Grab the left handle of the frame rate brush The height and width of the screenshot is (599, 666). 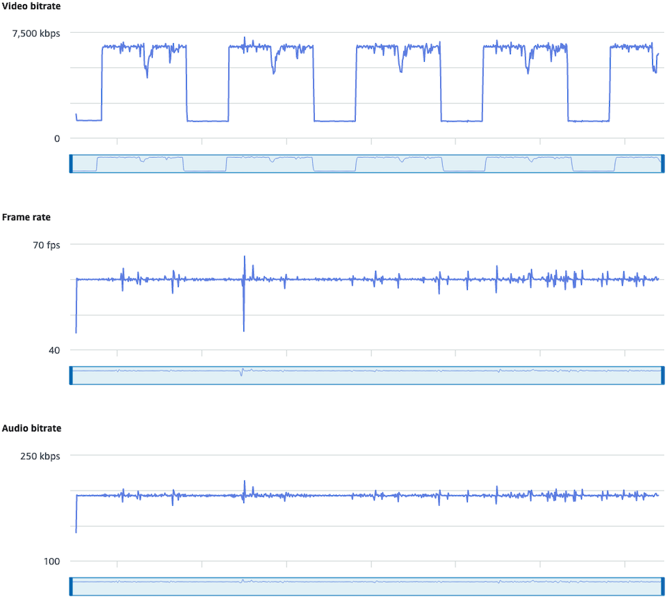tap(71, 374)
